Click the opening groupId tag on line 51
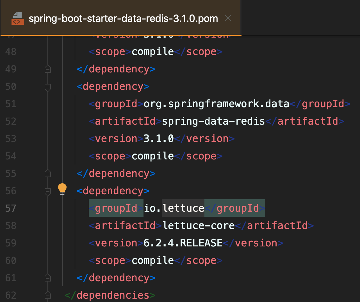 coord(116,104)
